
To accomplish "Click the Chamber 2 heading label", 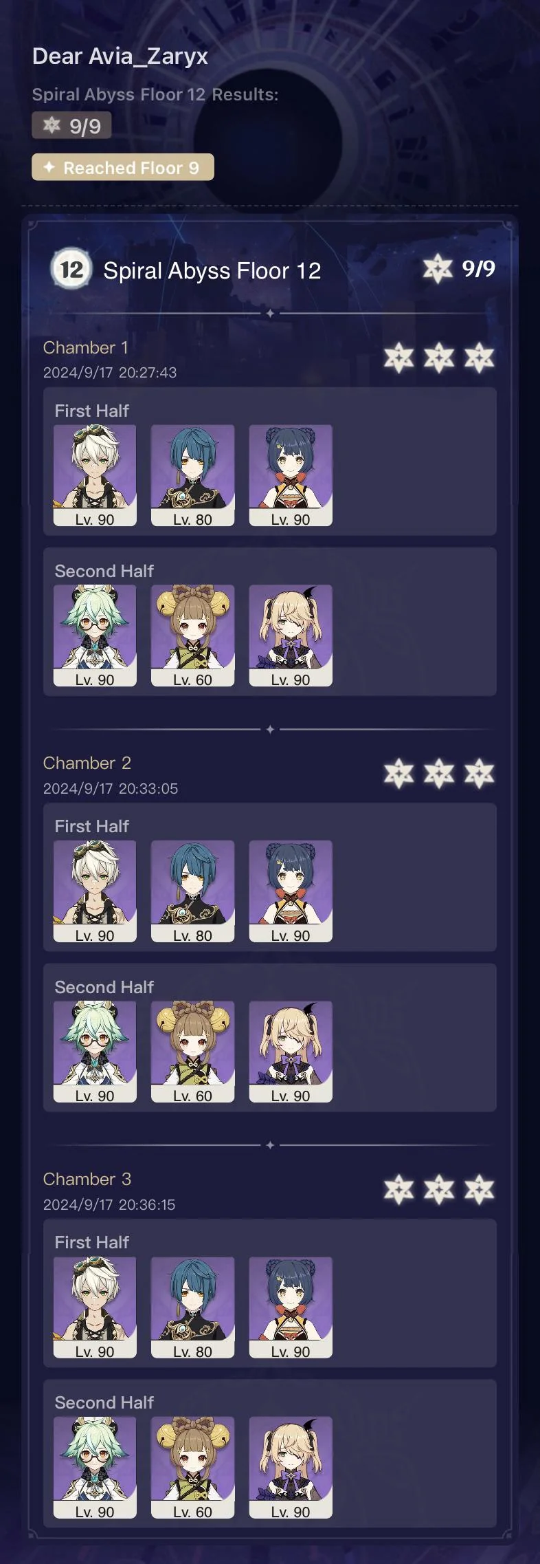I will (x=87, y=763).
